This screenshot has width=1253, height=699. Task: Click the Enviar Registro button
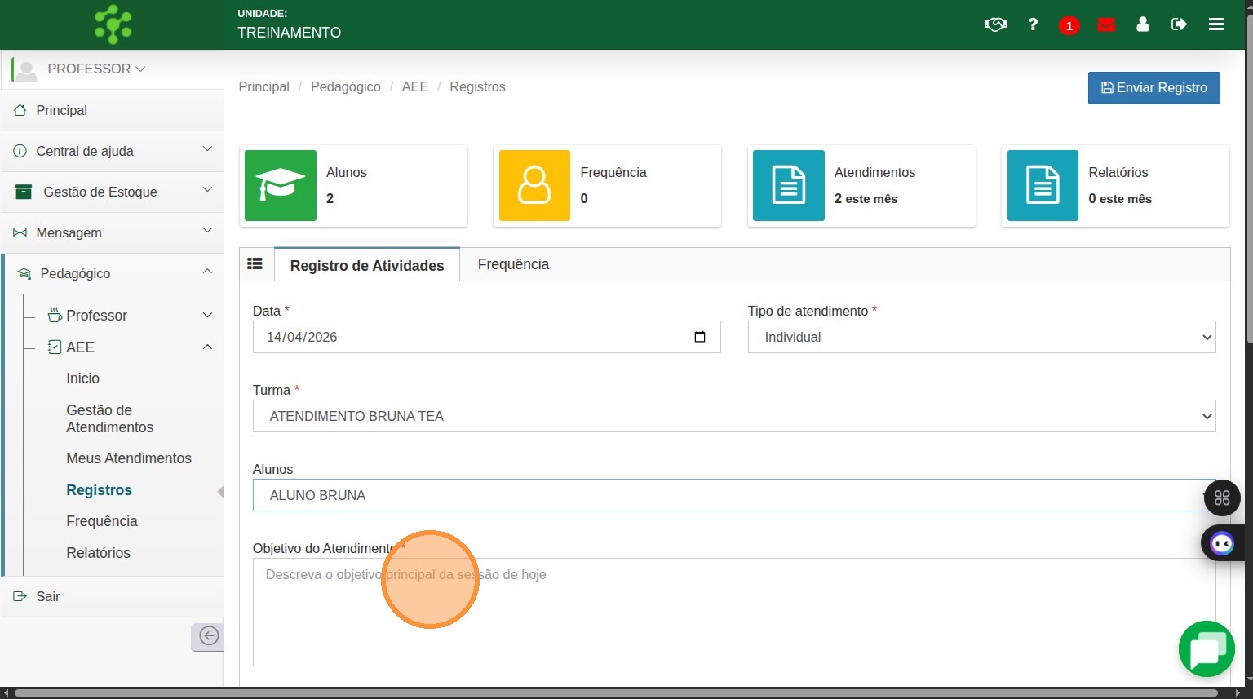1153,88
